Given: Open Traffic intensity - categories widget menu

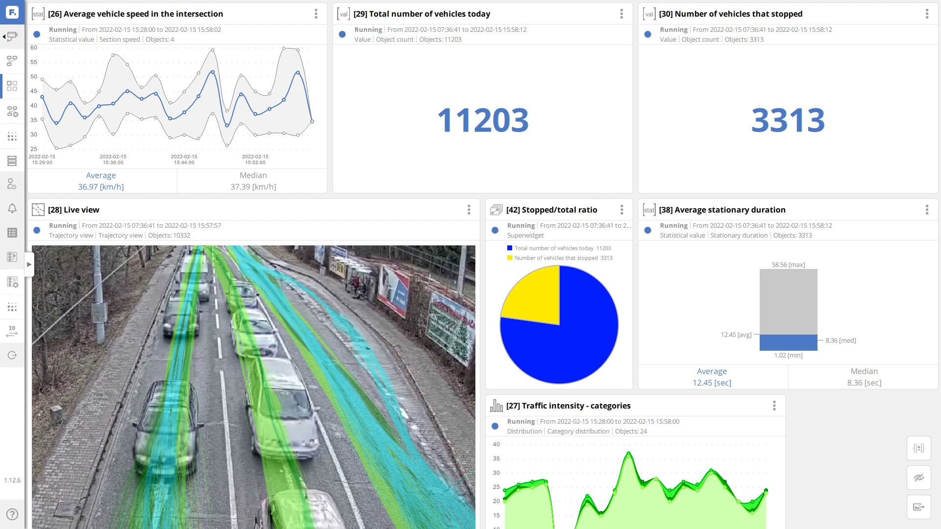Looking at the screenshot, I should (774, 406).
